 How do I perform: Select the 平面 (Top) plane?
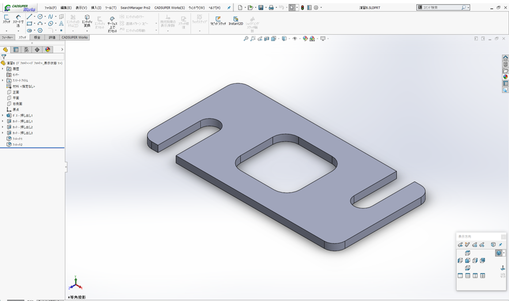(13, 98)
